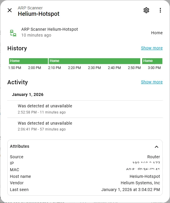170x203 pixels.
Task: Select the first Home history bar before 2:10 PM
Action: tap(28, 61)
